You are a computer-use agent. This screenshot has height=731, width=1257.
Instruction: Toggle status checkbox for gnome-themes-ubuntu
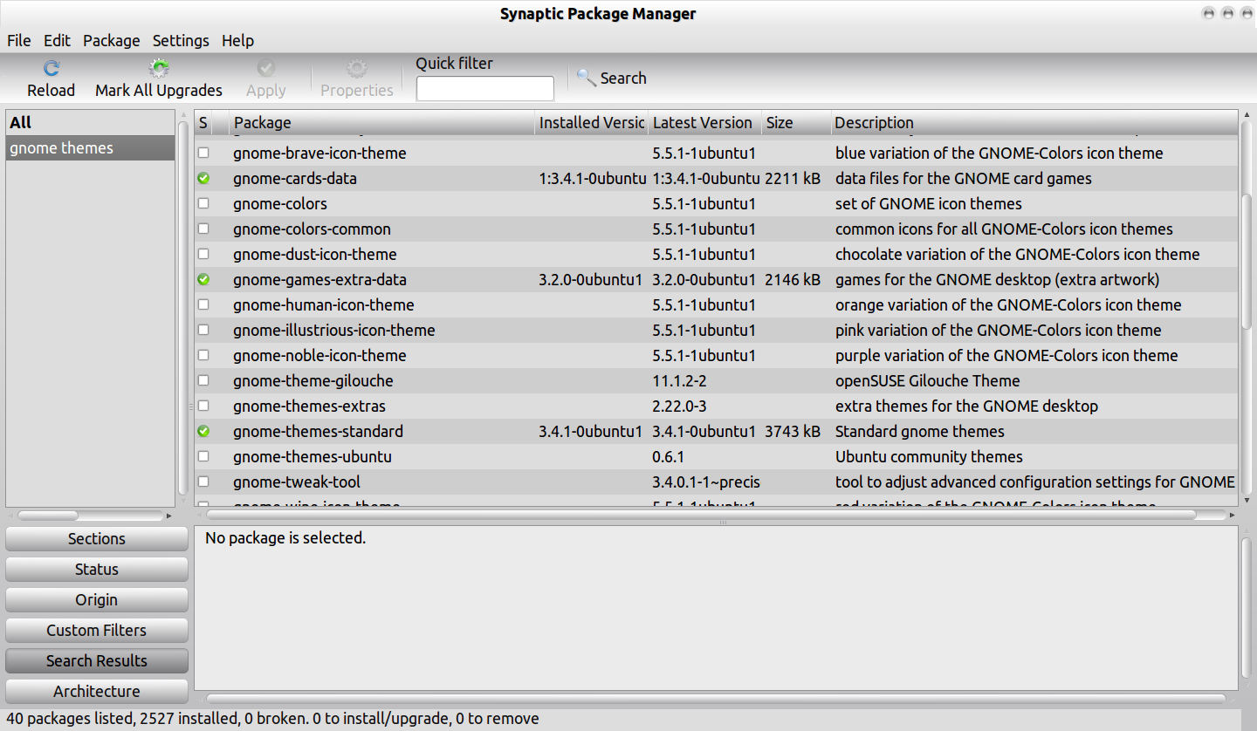203,456
